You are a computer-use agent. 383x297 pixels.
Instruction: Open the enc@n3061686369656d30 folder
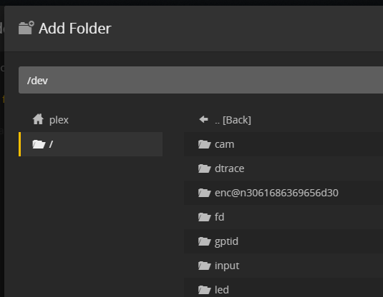(283, 193)
